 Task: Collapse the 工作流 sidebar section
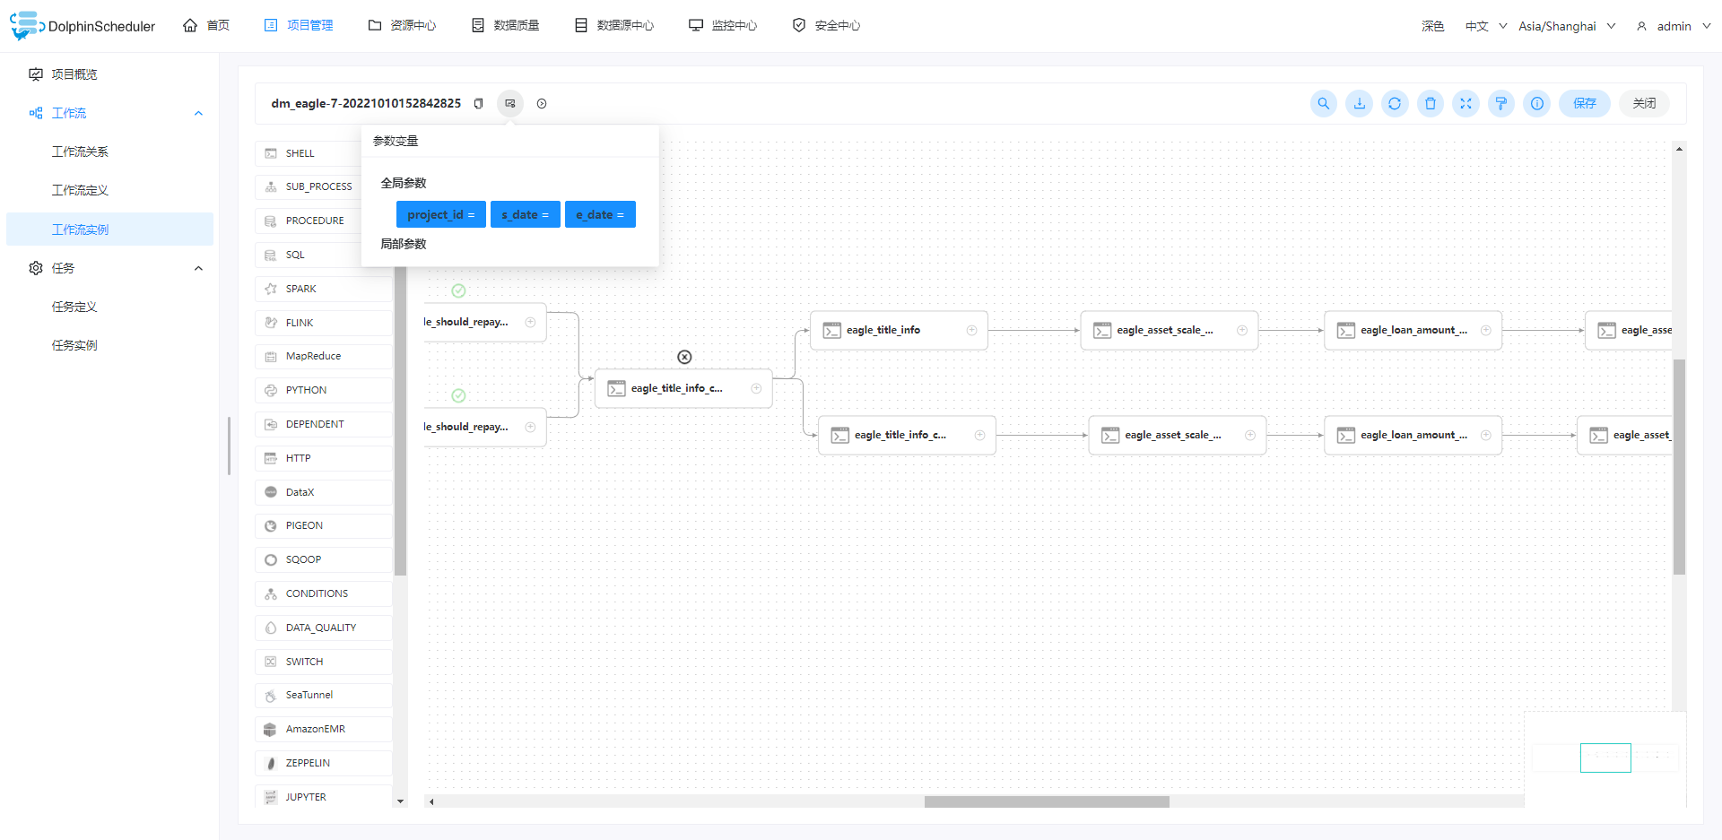click(198, 113)
